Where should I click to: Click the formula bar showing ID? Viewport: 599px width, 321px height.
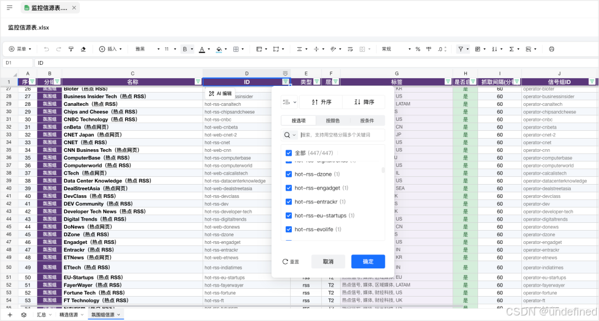pyautogui.click(x=316, y=63)
